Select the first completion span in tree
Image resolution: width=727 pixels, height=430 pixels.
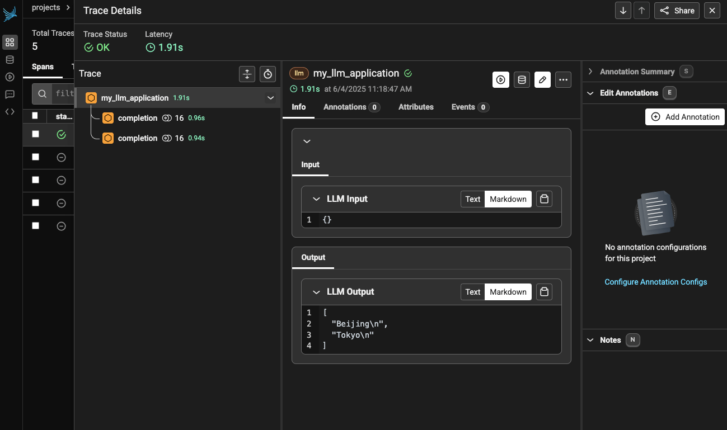click(x=138, y=118)
